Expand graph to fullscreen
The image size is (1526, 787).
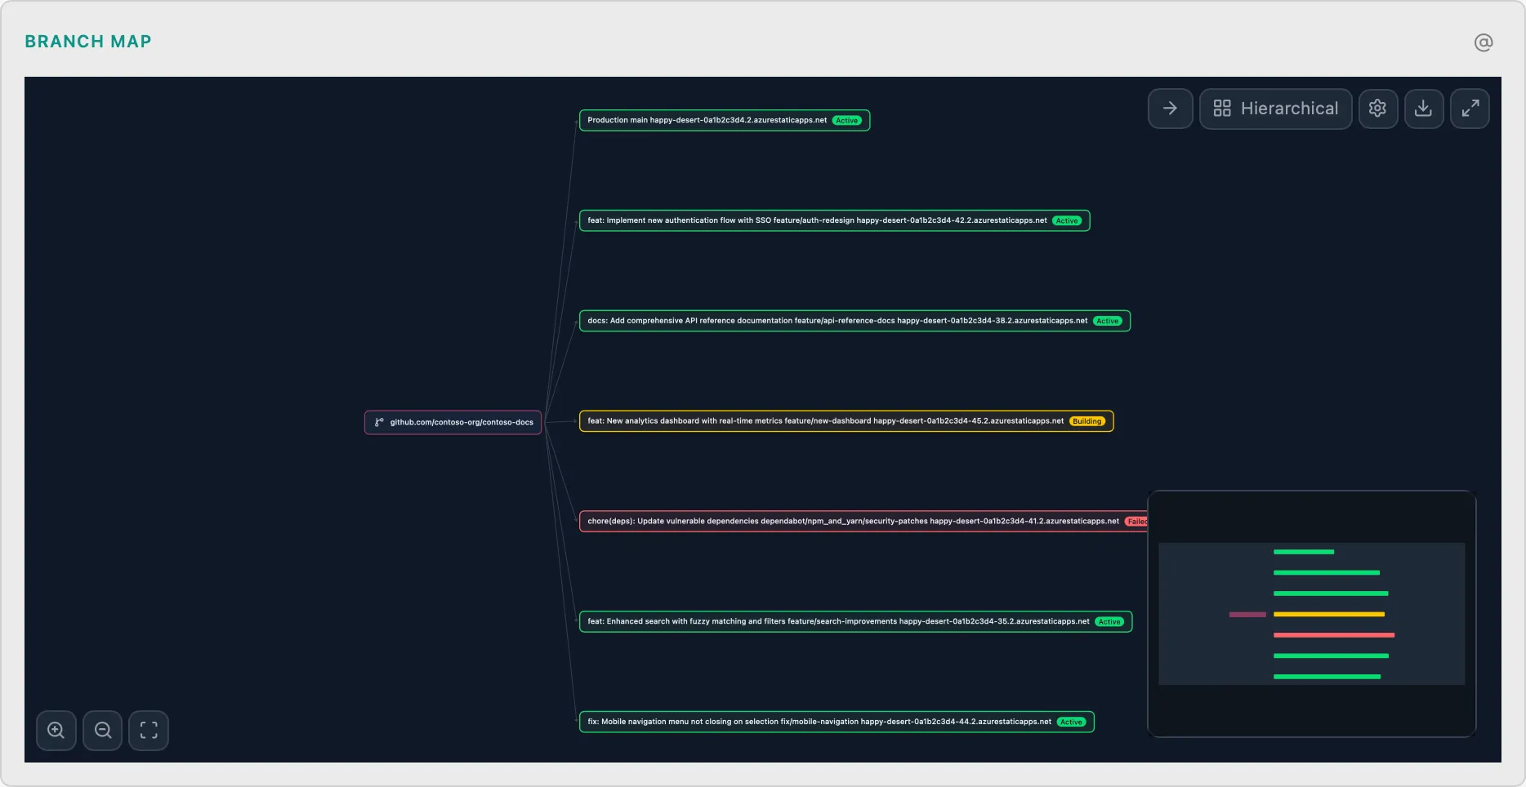point(1470,109)
